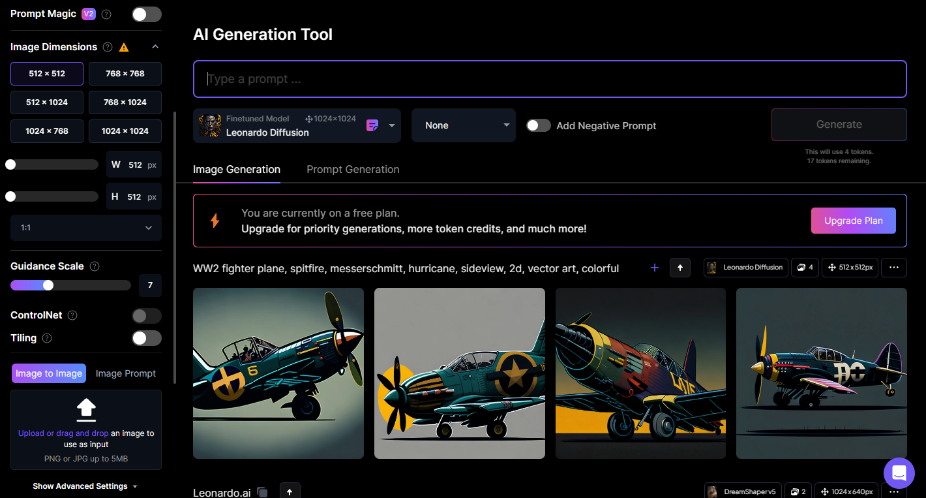Open the second plane image with star emblem

click(460, 373)
